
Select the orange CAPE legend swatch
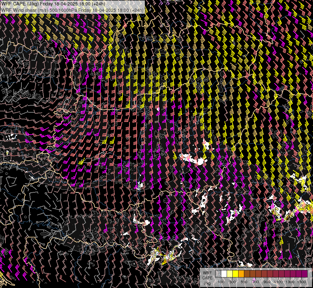click(x=241, y=274)
